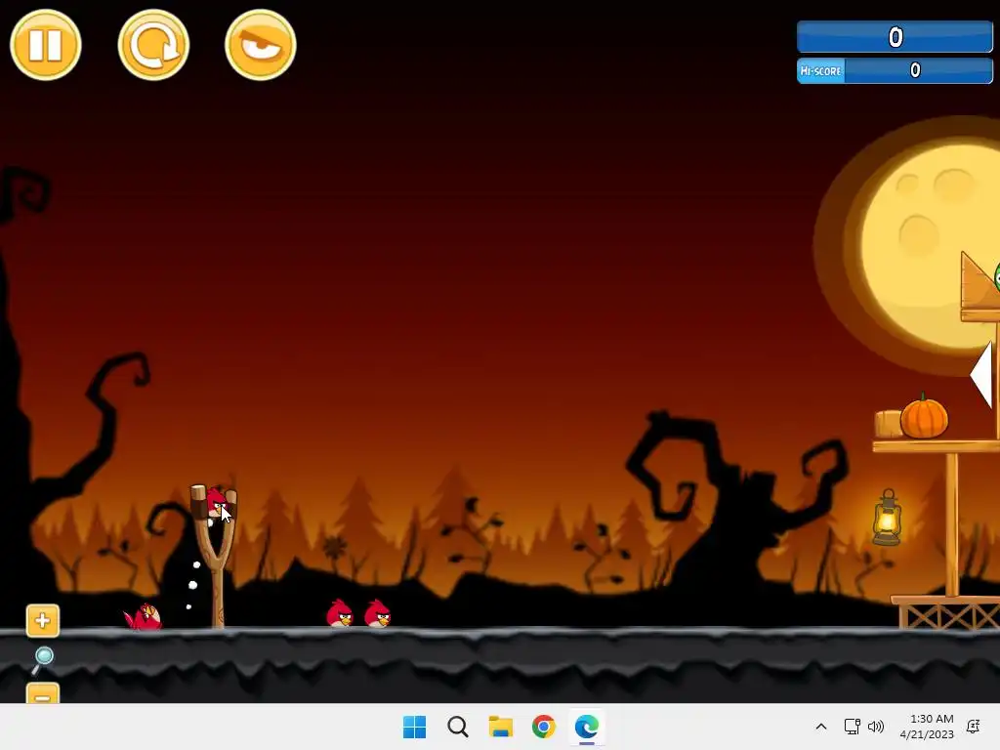The height and width of the screenshot is (750, 1000).
Task: Click the current score bar
Action: 895,37
